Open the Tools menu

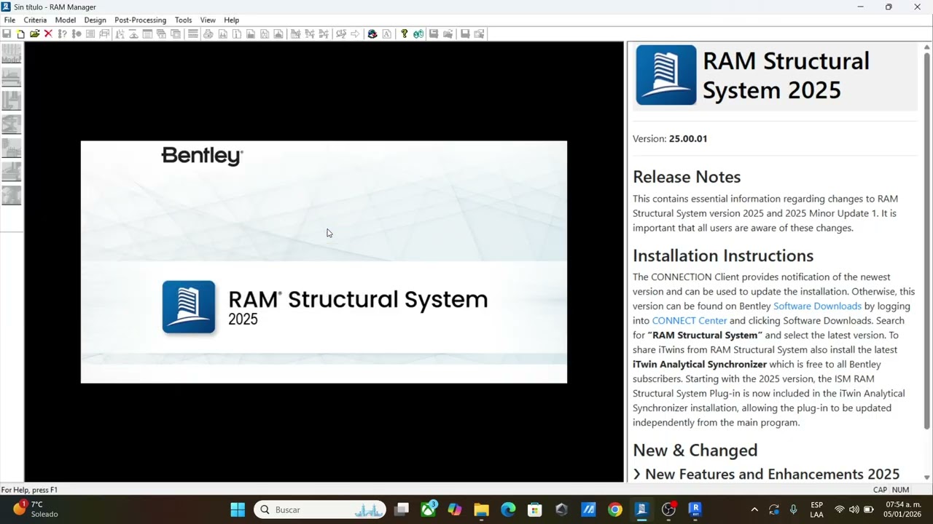tap(183, 20)
